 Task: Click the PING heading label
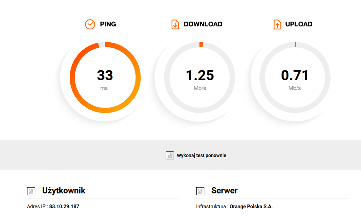pos(108,24)
